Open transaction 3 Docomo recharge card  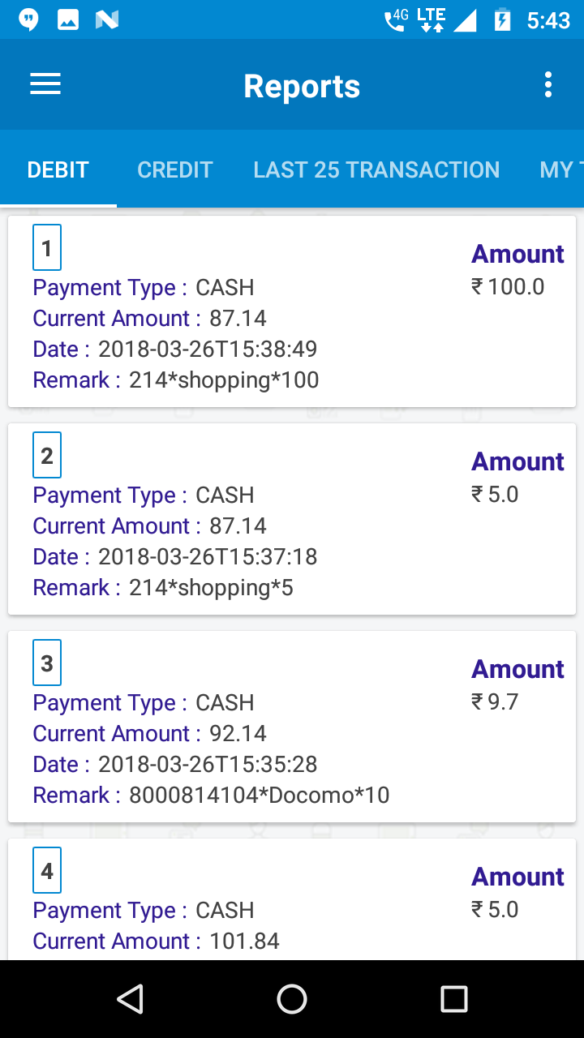pyautogui.click(x=292, y=727)
